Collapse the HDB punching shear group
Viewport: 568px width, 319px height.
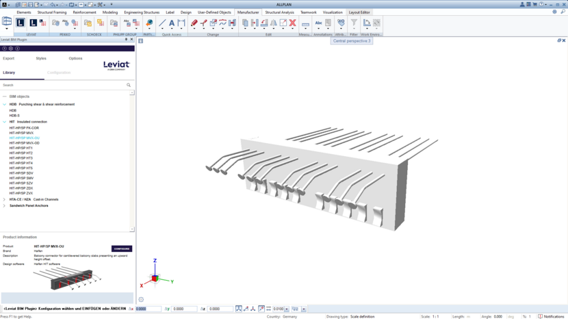pos(4,105)
